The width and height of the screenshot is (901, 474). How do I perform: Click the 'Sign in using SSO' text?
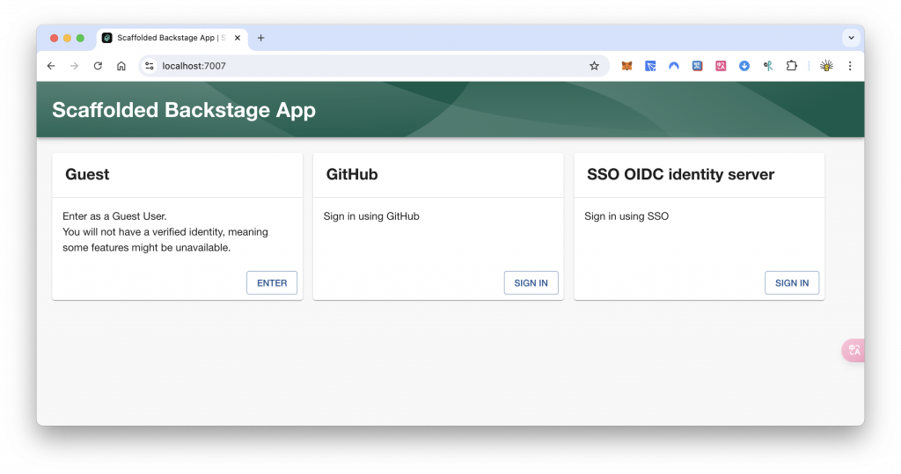pyautogui.click(x=626, y=216)
